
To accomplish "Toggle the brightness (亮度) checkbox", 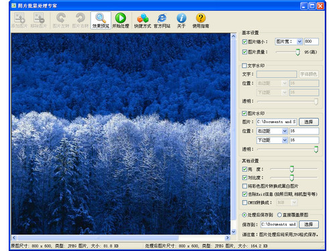I will click(245, 169).
